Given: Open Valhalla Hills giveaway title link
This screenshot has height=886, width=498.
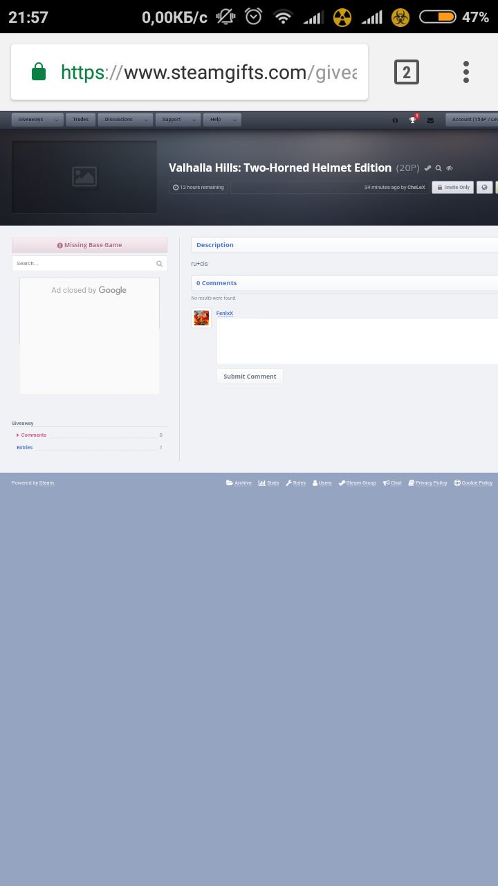Looking at the screenshot, I should tap(280, 168).
